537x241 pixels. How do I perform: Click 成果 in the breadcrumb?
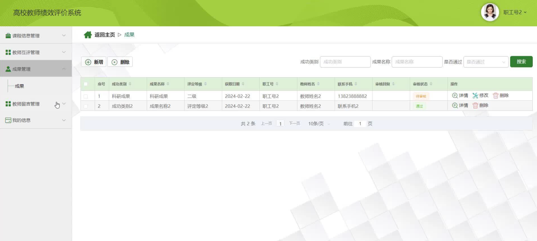coord(129,35)
